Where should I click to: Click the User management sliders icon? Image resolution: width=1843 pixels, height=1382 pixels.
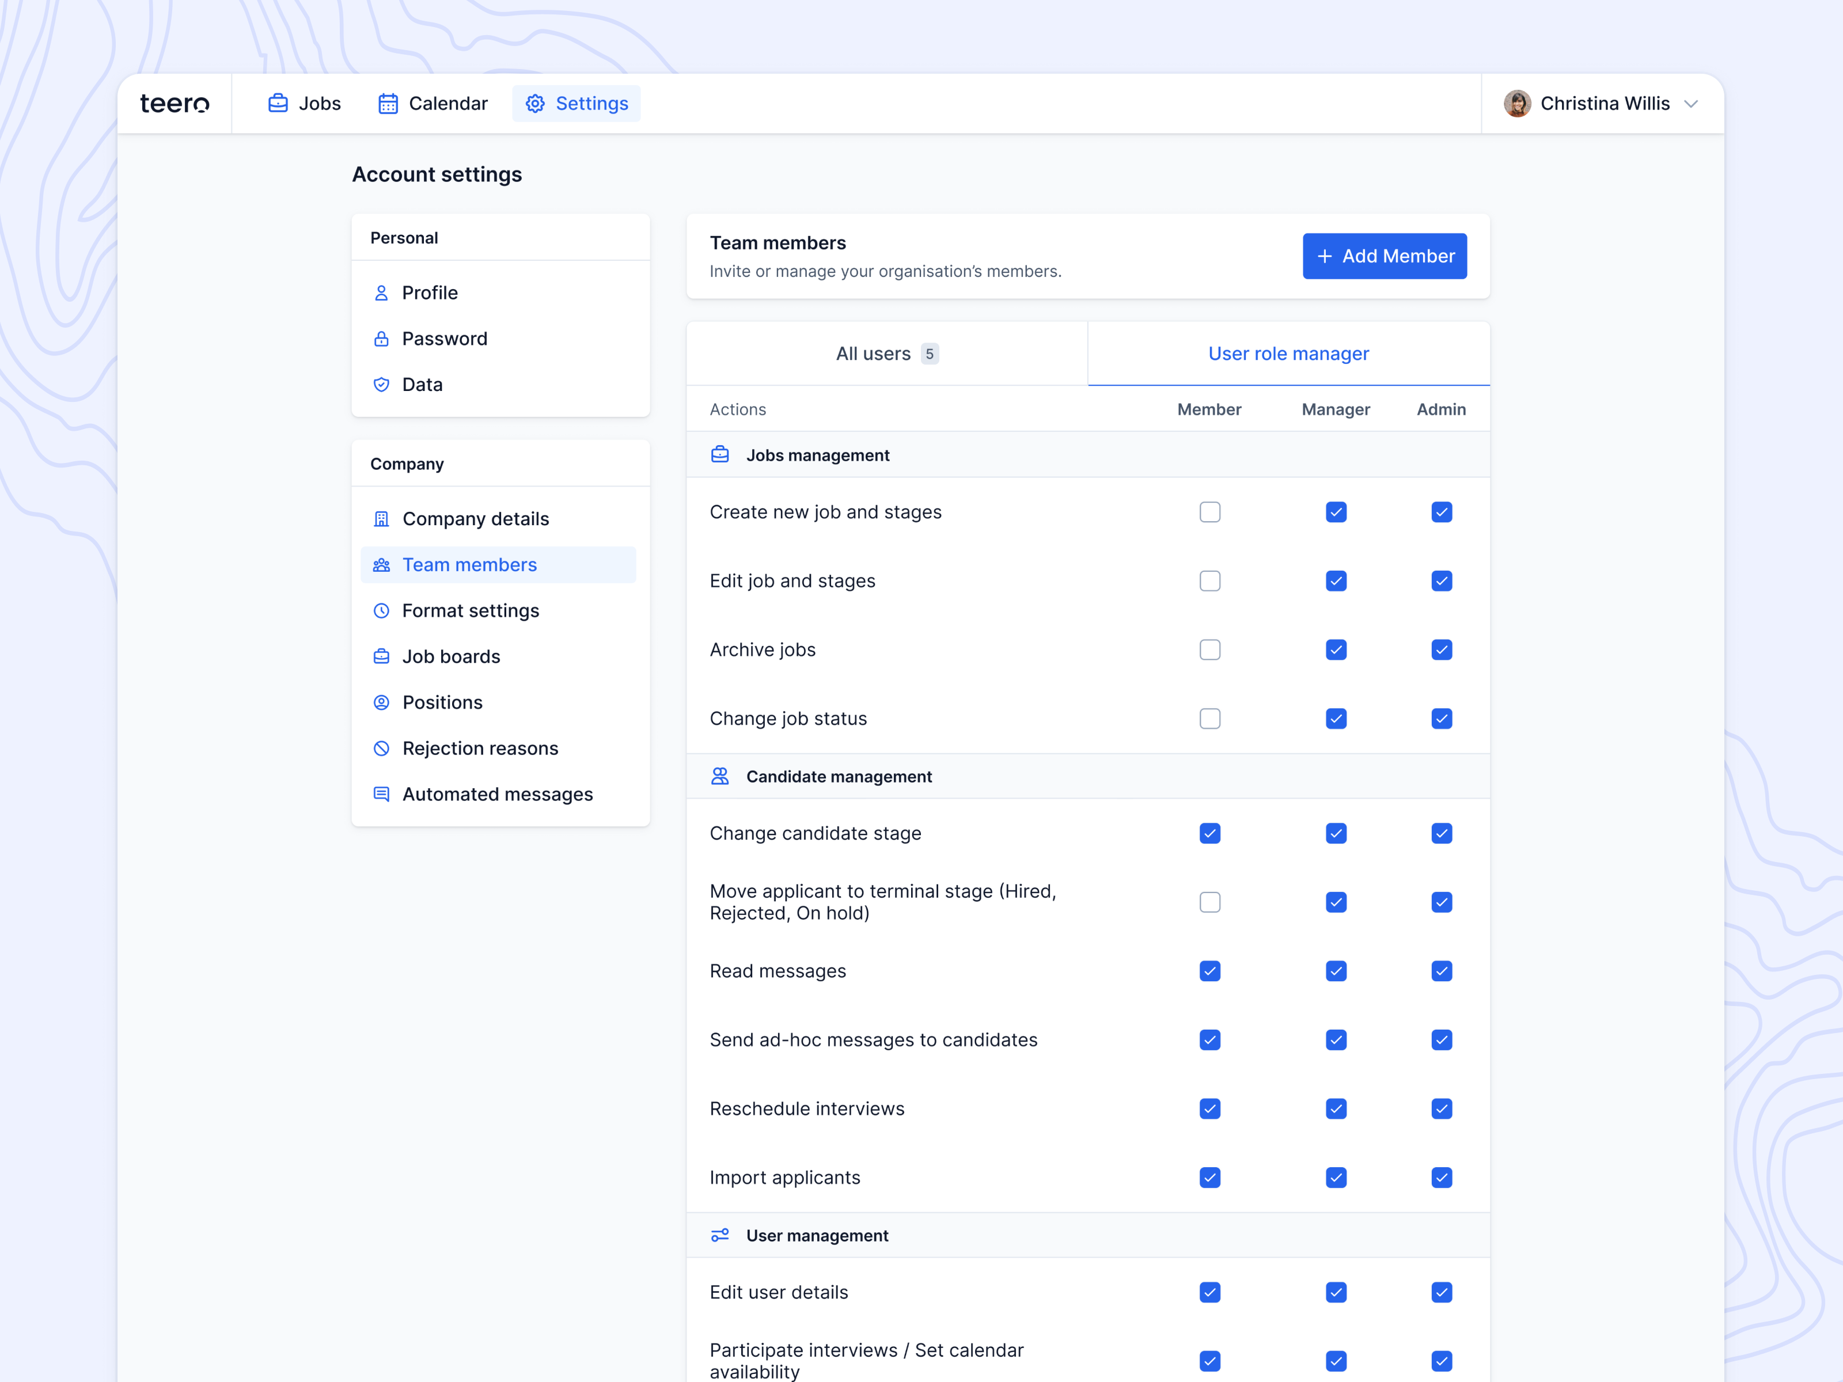[720, 1235]
